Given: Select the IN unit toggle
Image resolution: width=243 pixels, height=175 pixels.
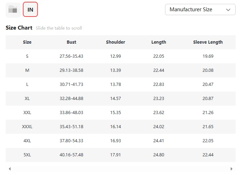Looking at the screenshot, I should click(30, 10).
